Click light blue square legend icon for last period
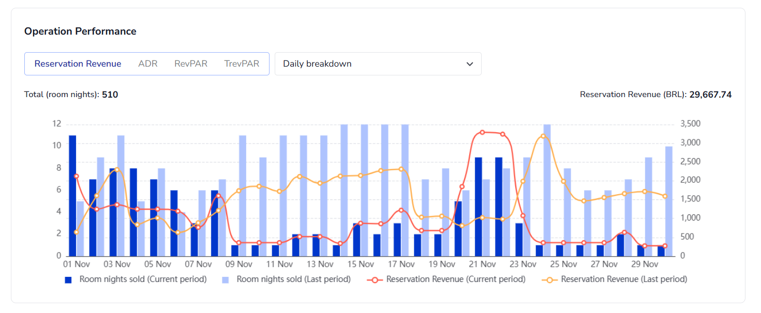 tap(225, 279)
